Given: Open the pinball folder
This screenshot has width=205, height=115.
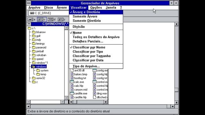Looking at the screenshot, I should click(38, 51).
